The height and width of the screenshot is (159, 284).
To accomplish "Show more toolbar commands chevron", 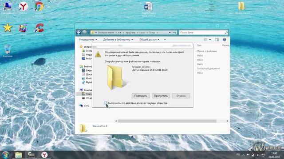I will click(x=165, y=39).
